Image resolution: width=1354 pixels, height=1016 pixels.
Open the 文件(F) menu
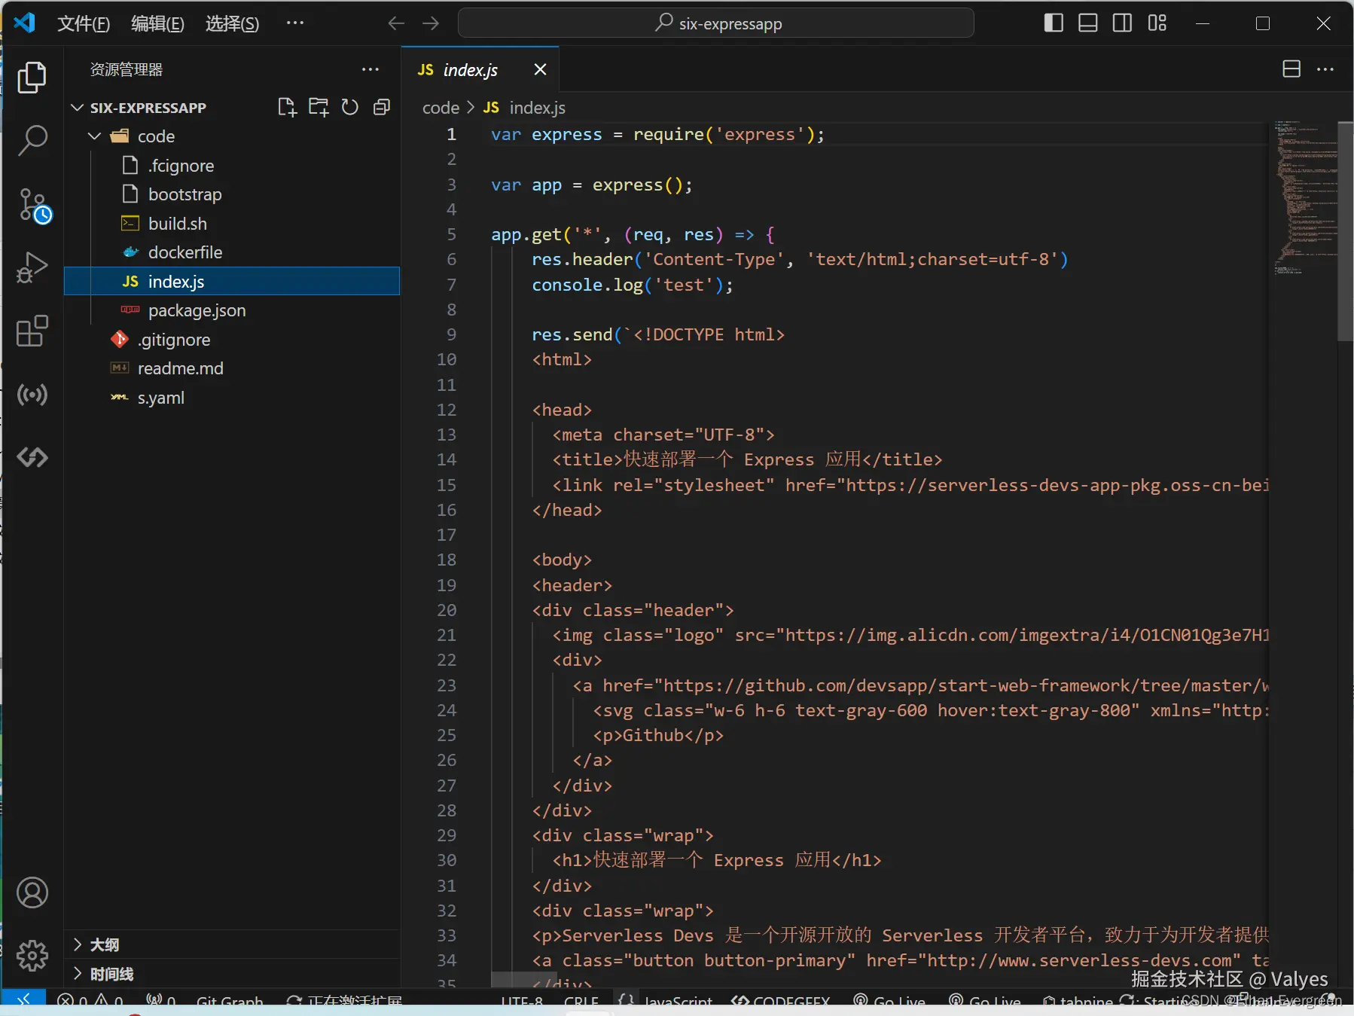[84, 23]
